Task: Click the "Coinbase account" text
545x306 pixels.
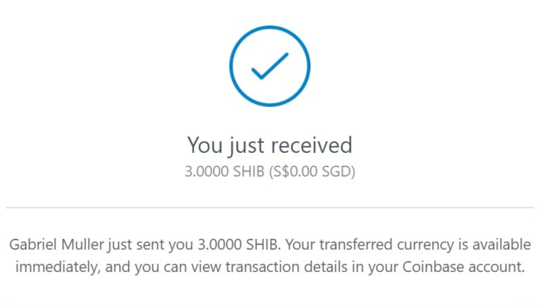Action: tap(463, 267)
